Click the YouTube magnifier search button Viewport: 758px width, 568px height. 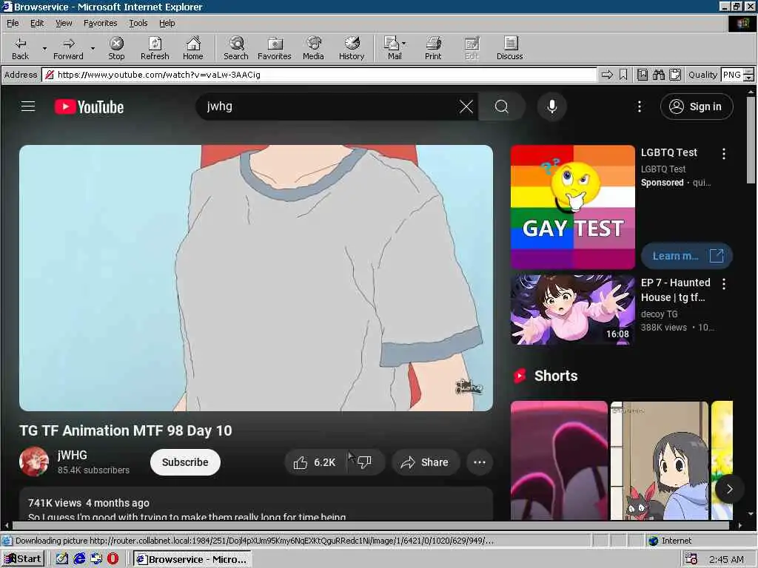pos(502,106)
